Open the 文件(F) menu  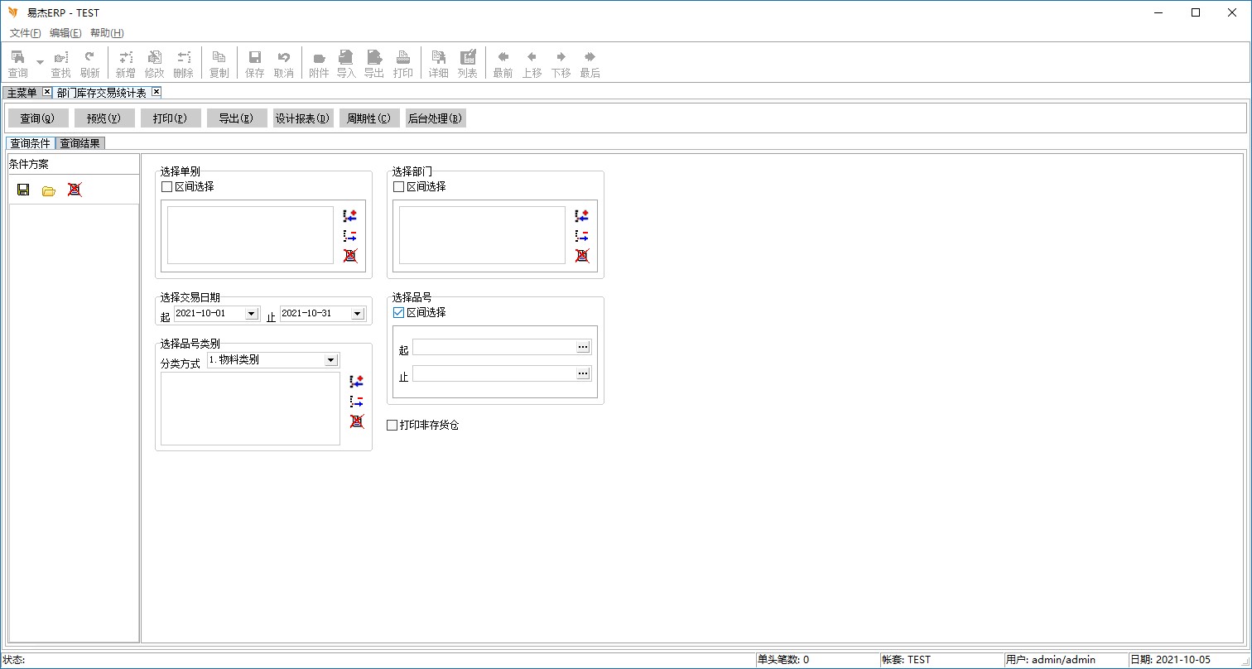point(25,33)
